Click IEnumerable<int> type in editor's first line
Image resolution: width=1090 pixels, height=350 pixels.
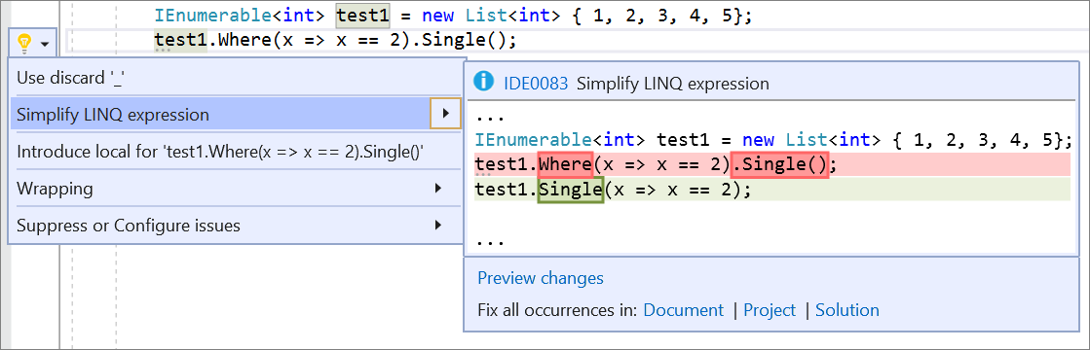[241, 17]
